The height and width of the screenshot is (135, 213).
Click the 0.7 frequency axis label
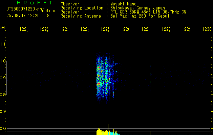click(3, 112)
